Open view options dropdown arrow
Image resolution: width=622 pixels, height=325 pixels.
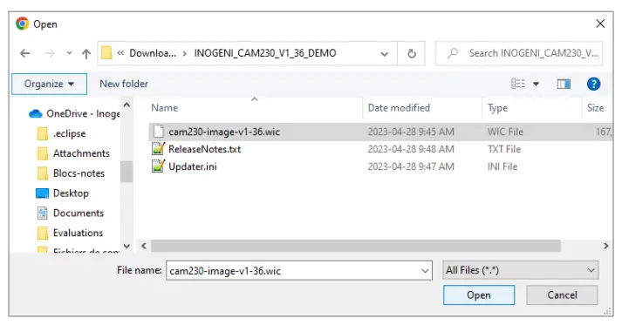(x=536, y=84)
